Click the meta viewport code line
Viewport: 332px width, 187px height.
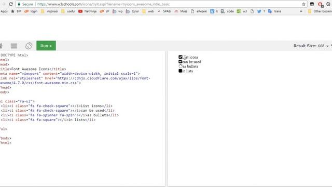click(70, 74)
